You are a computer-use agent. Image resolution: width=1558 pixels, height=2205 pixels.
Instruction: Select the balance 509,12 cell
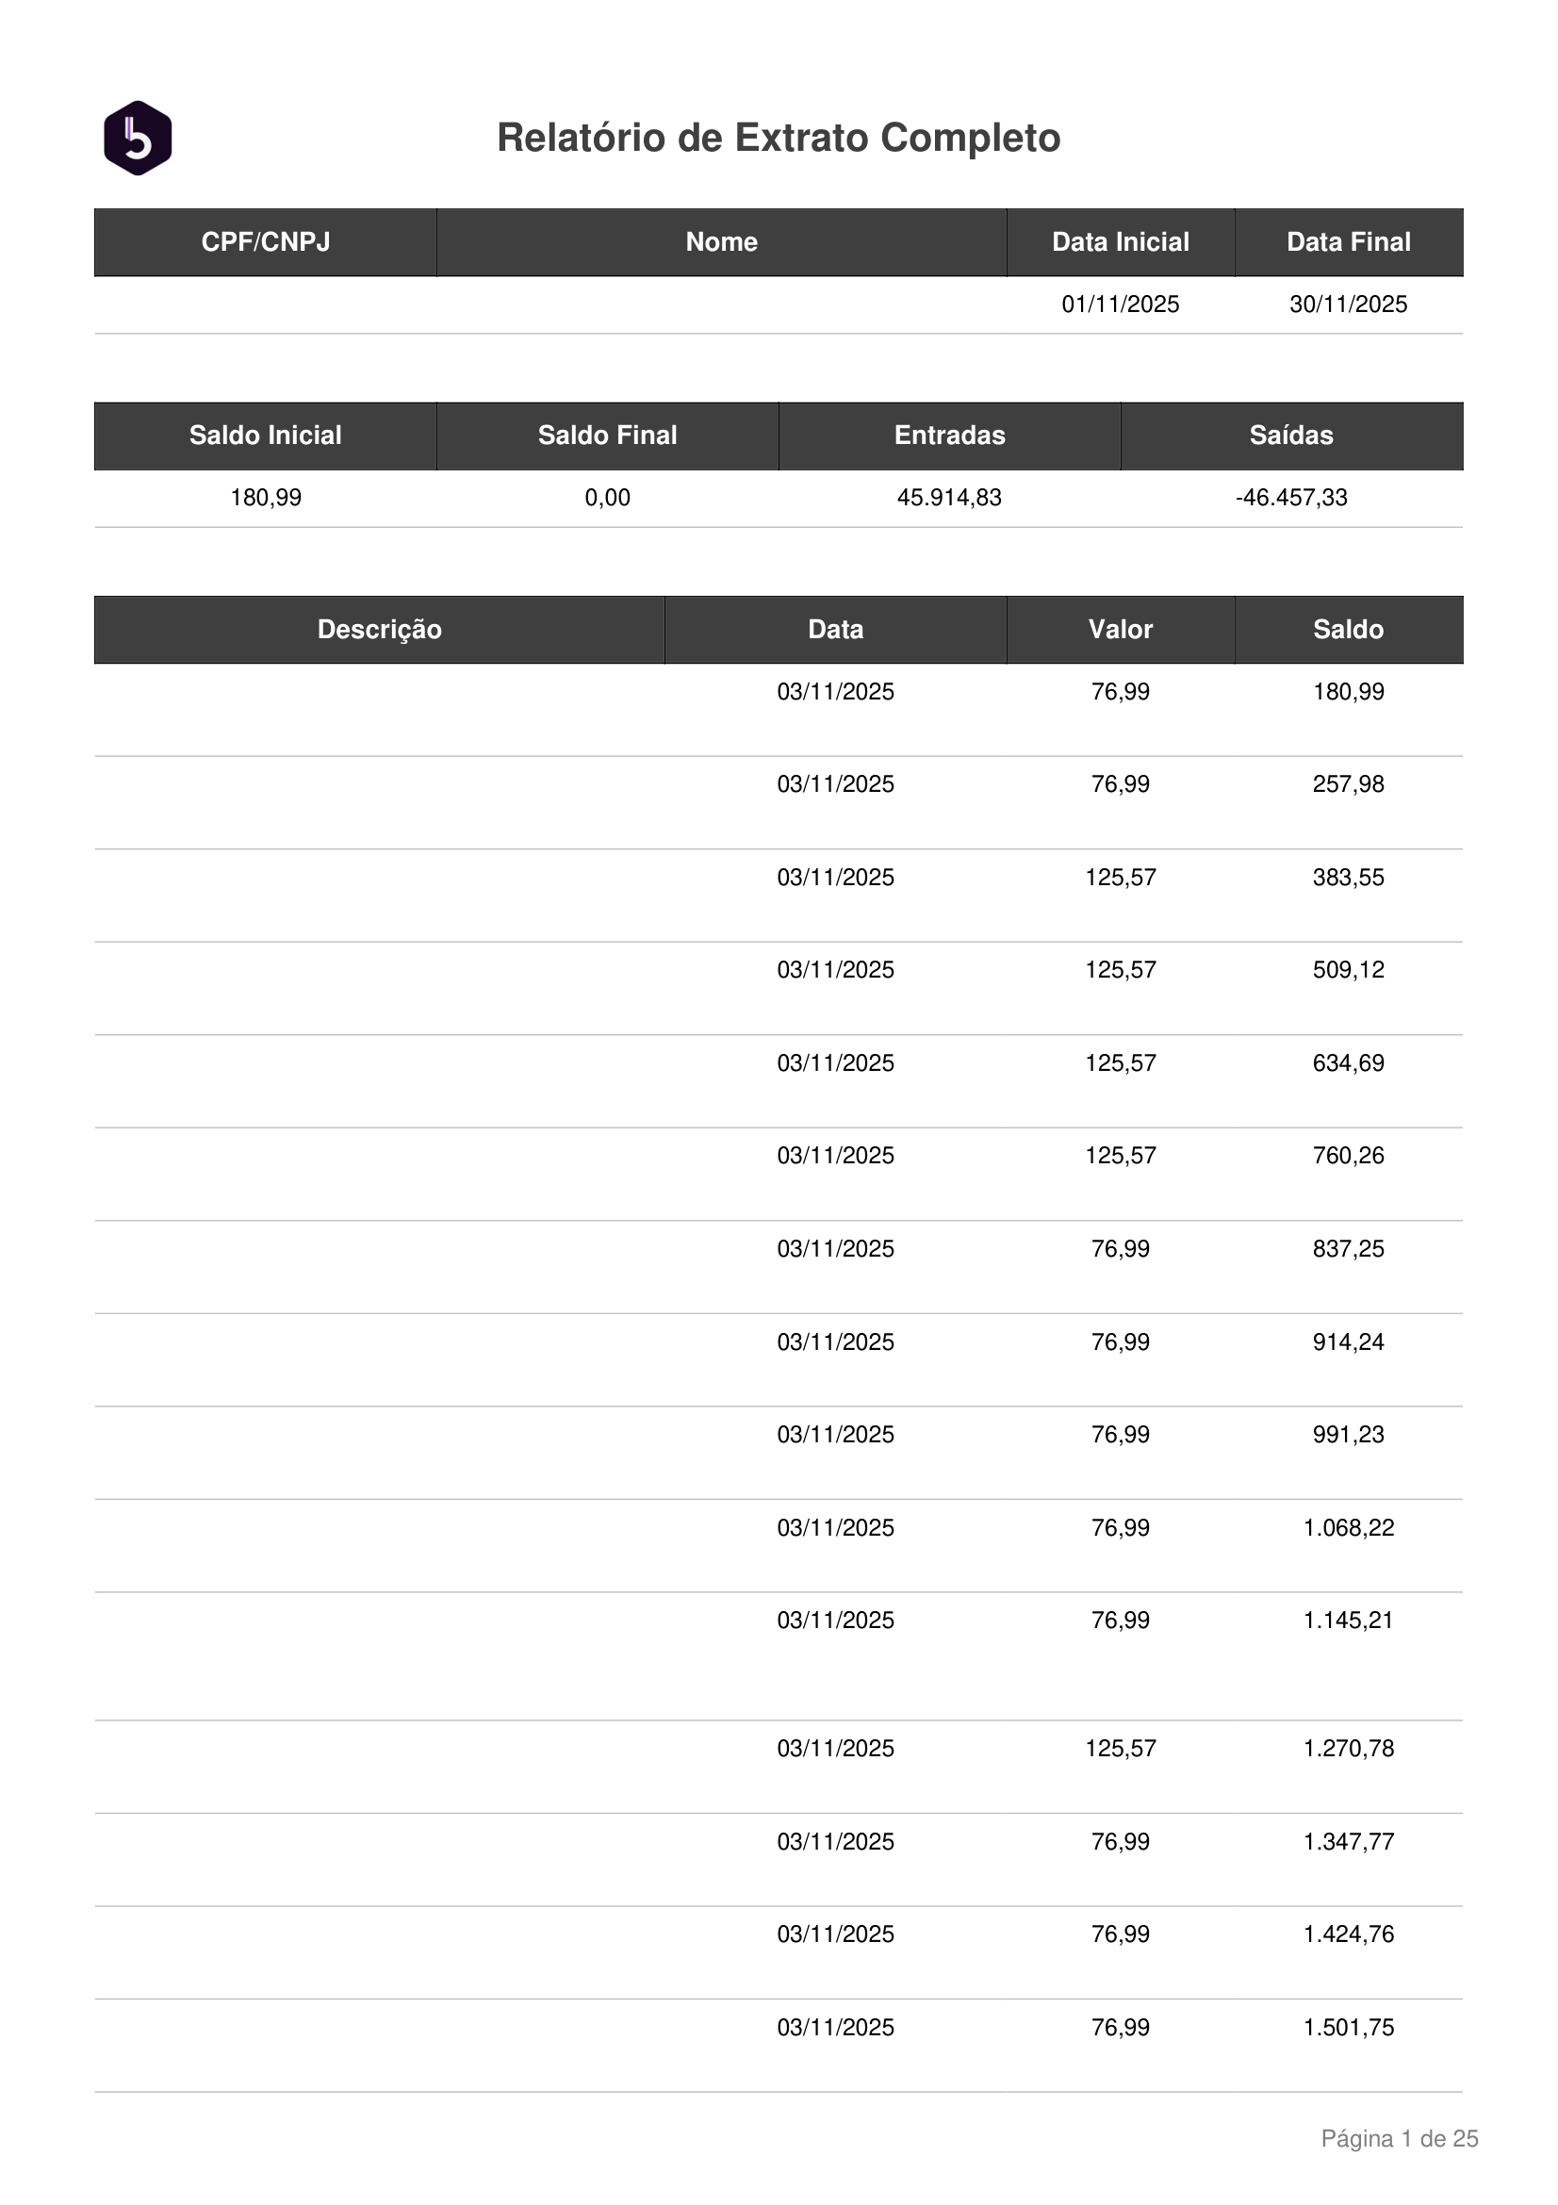pos(1349,970)
